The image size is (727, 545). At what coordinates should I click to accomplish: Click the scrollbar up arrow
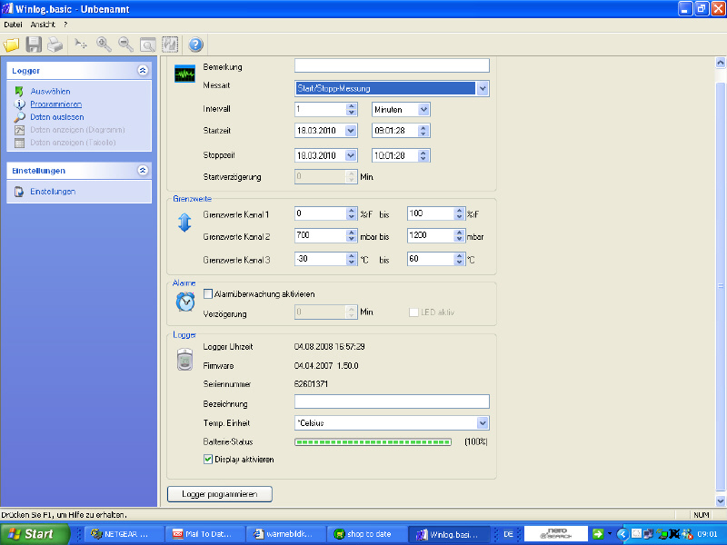tap(720, 62)
